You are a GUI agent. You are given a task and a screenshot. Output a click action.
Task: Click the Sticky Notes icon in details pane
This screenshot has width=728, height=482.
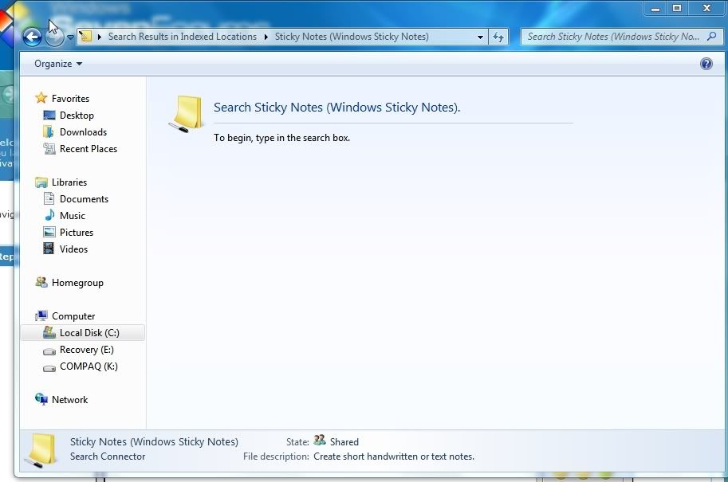click(x=41, y=450)
